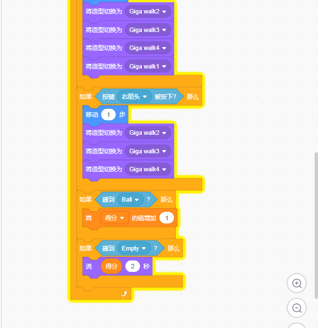318x328 pixels.
Task: Click the 碰到 Ball sensing condition
Action: (126, 199)
